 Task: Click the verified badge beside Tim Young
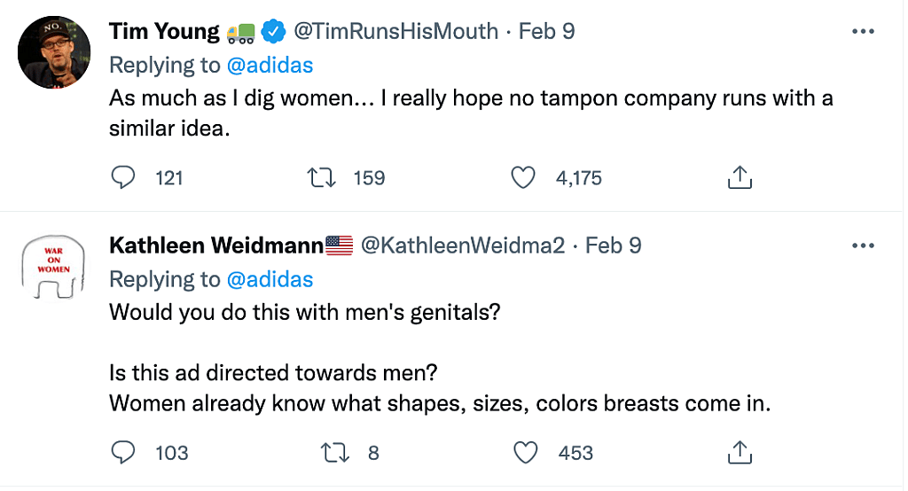[x=274, y=33]
